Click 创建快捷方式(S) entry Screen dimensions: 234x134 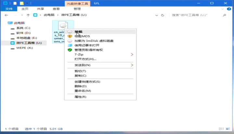pos(100,82)
